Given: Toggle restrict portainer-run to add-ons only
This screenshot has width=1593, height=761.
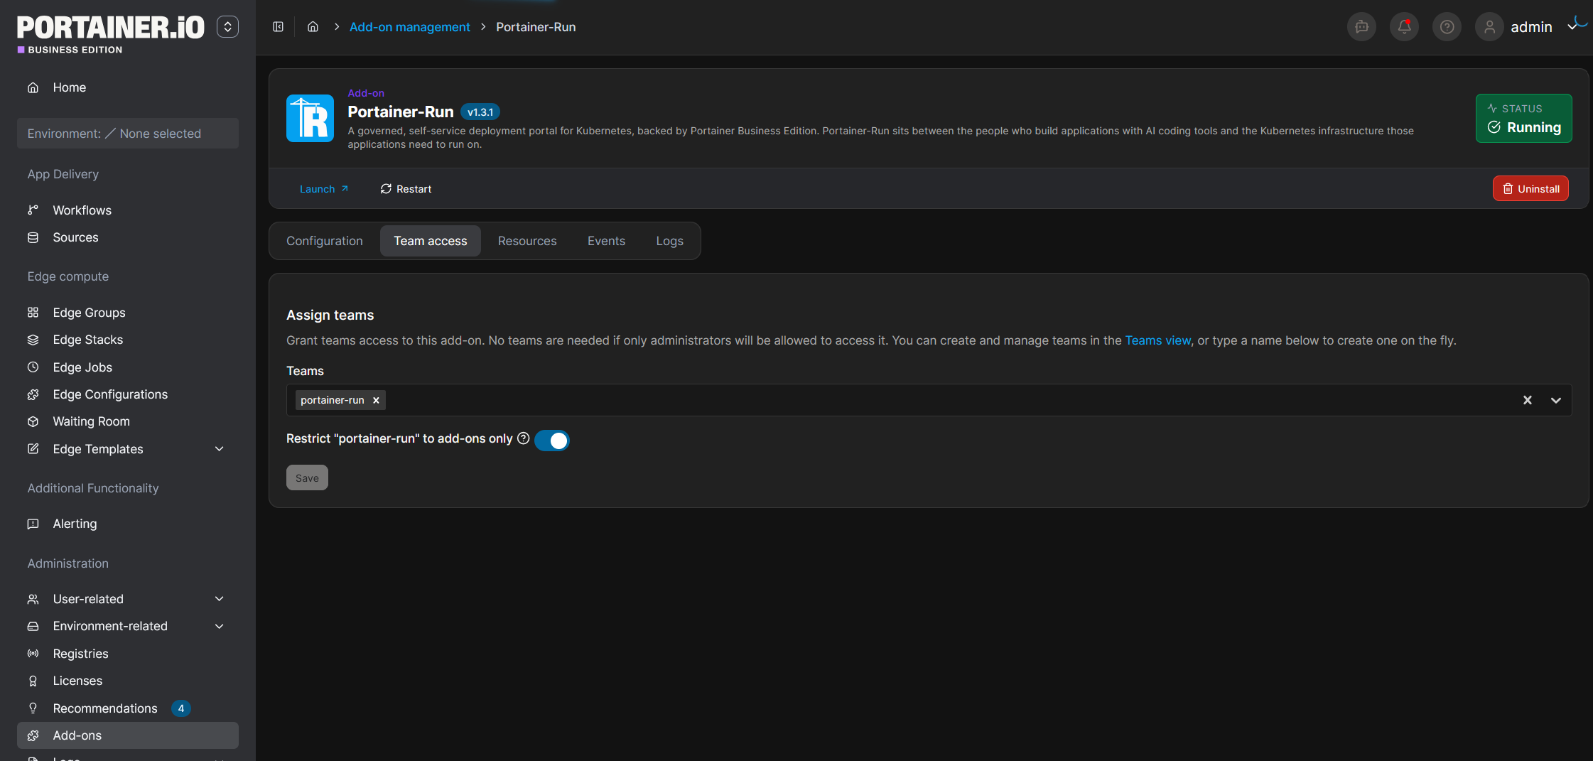Looking at the screenshot, I should click(x=552, y=441).
